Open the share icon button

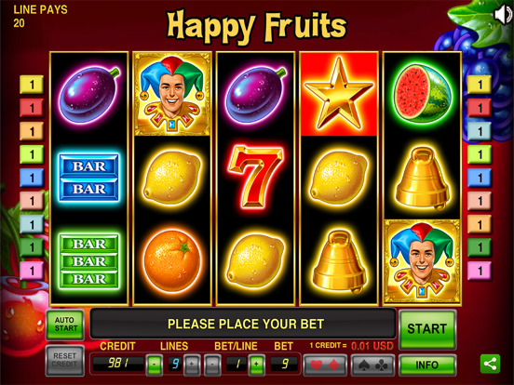(490, 364)
